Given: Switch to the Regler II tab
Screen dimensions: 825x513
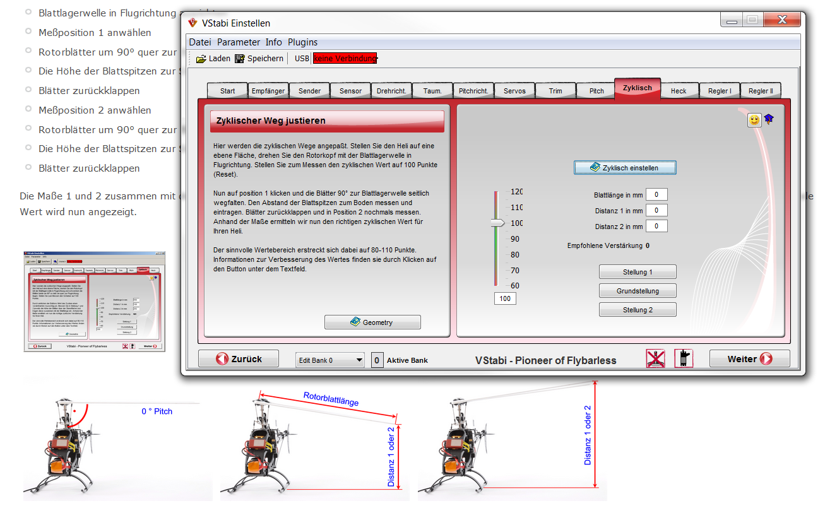Looking at the screenshot, I should 761,90.
